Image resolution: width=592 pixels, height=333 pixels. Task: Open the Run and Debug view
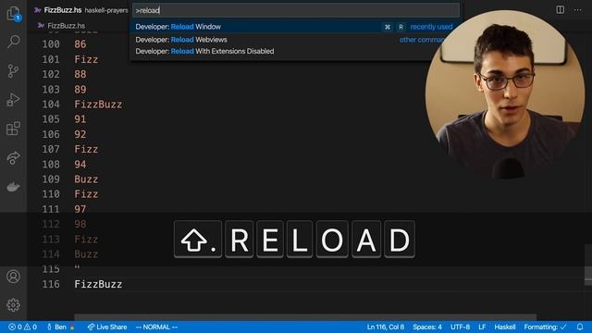pyautogui.click(x=13, y=100)
